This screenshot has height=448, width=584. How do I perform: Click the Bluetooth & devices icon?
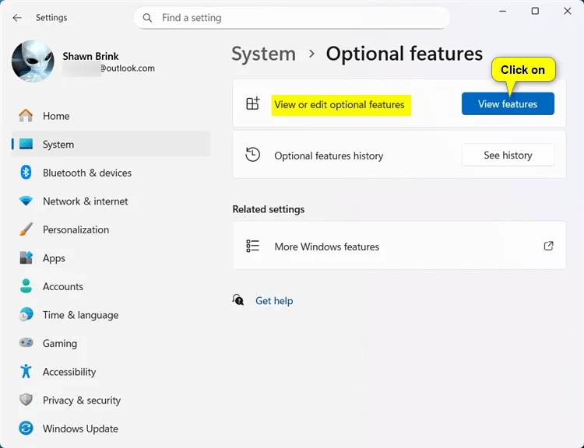click(x=26, y=173)
